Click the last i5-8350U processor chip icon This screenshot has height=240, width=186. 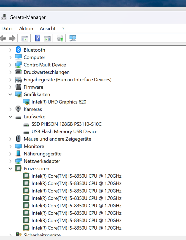(26, 228)
